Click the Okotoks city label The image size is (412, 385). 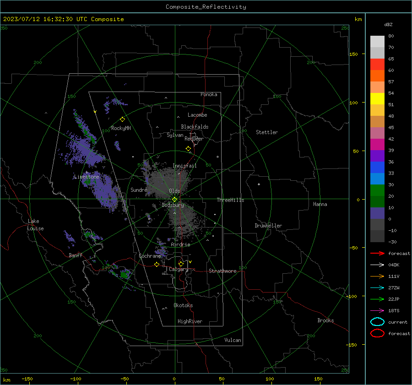coord(183,305)
